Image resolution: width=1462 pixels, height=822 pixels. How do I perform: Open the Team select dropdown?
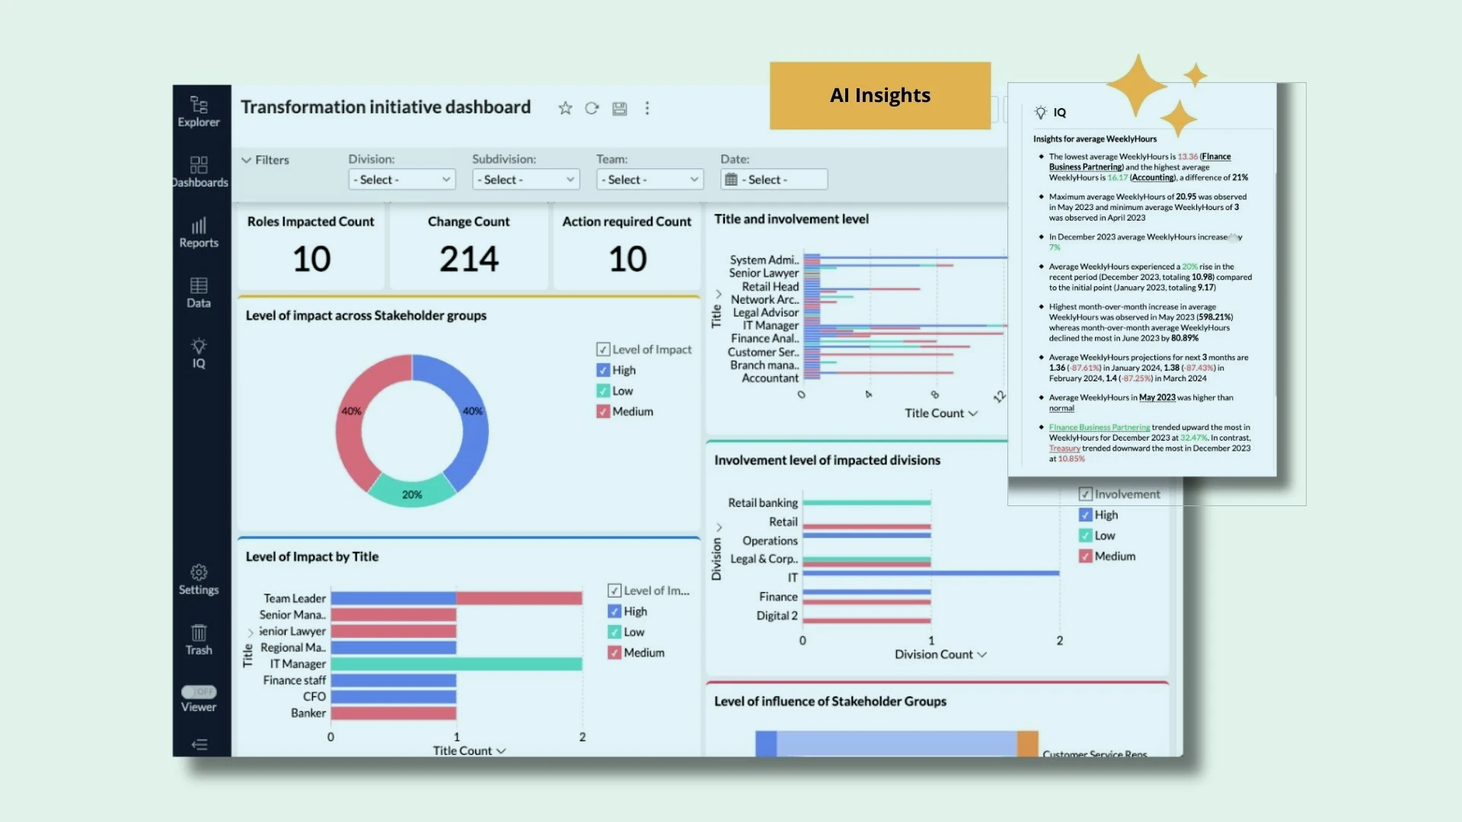point(650,179)
